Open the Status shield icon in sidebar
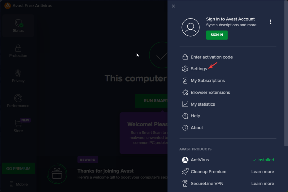Viewport: 288px width, 192px height. [19, 23]
